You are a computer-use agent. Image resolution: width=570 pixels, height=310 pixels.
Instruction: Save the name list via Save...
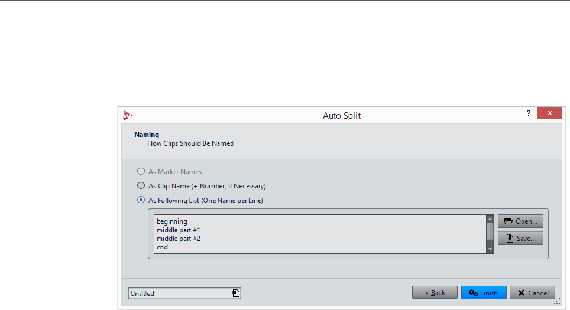(520, 238)
